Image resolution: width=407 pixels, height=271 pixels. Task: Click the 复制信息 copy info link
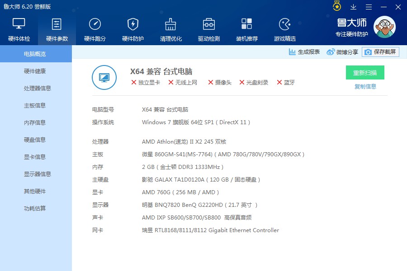pos(365,87)
